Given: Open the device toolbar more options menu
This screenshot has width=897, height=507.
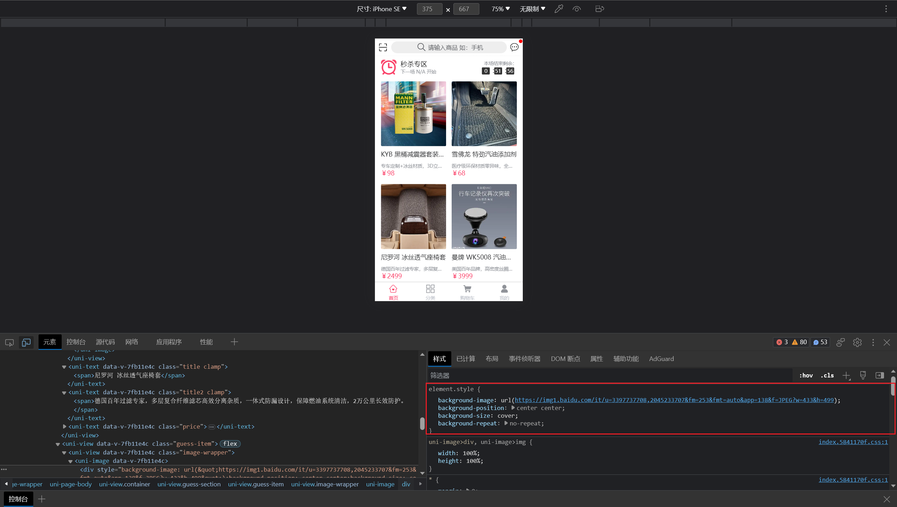Looking at the screenshot, I should coord(886,9).
